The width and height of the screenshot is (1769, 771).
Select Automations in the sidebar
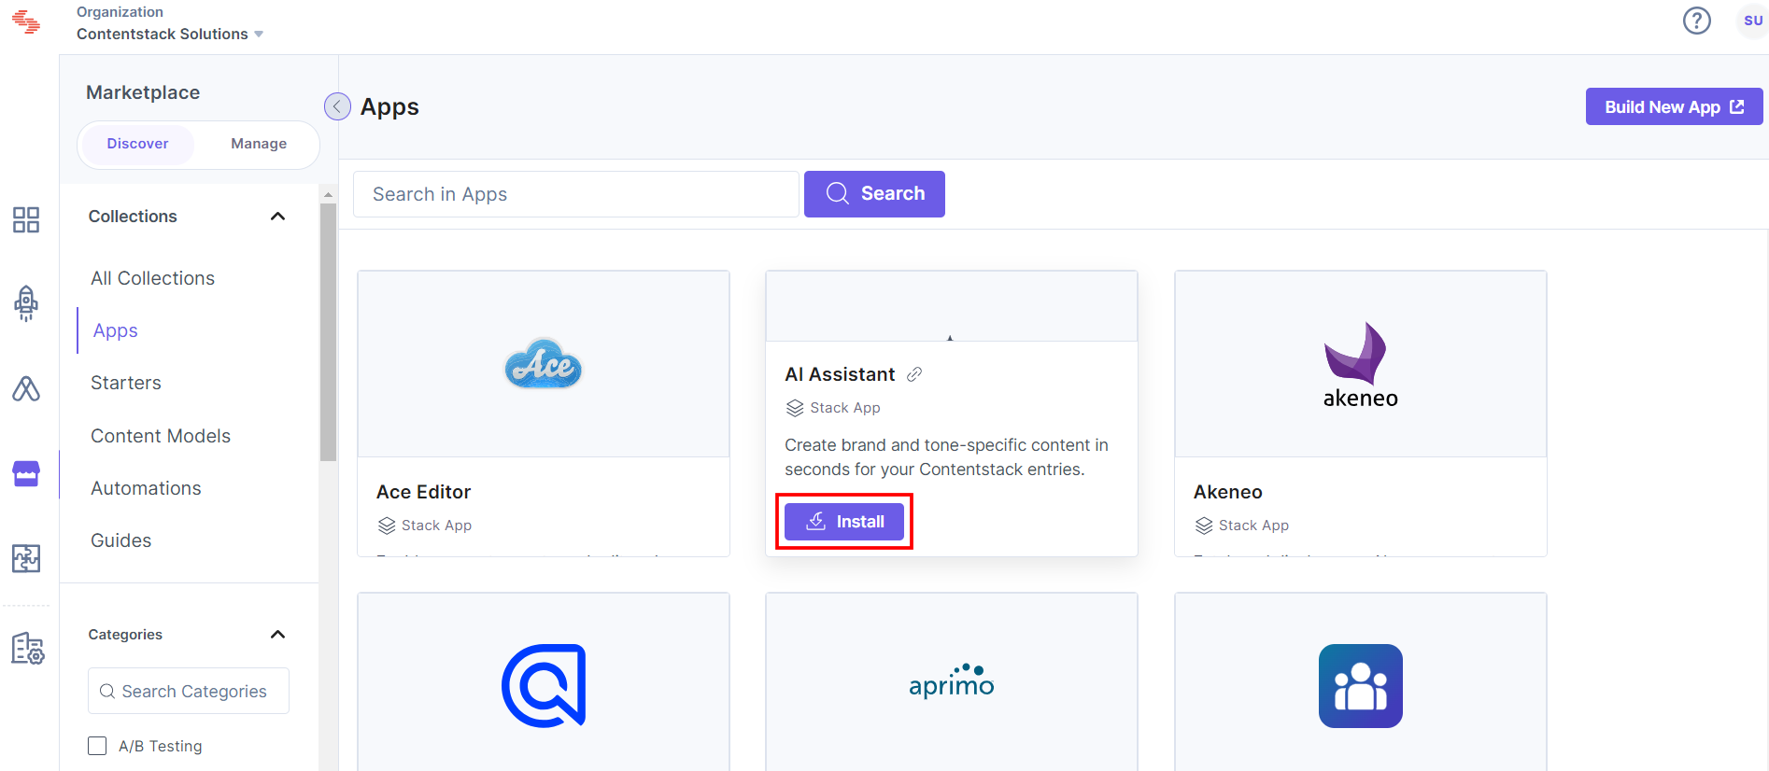click(146, 488)
